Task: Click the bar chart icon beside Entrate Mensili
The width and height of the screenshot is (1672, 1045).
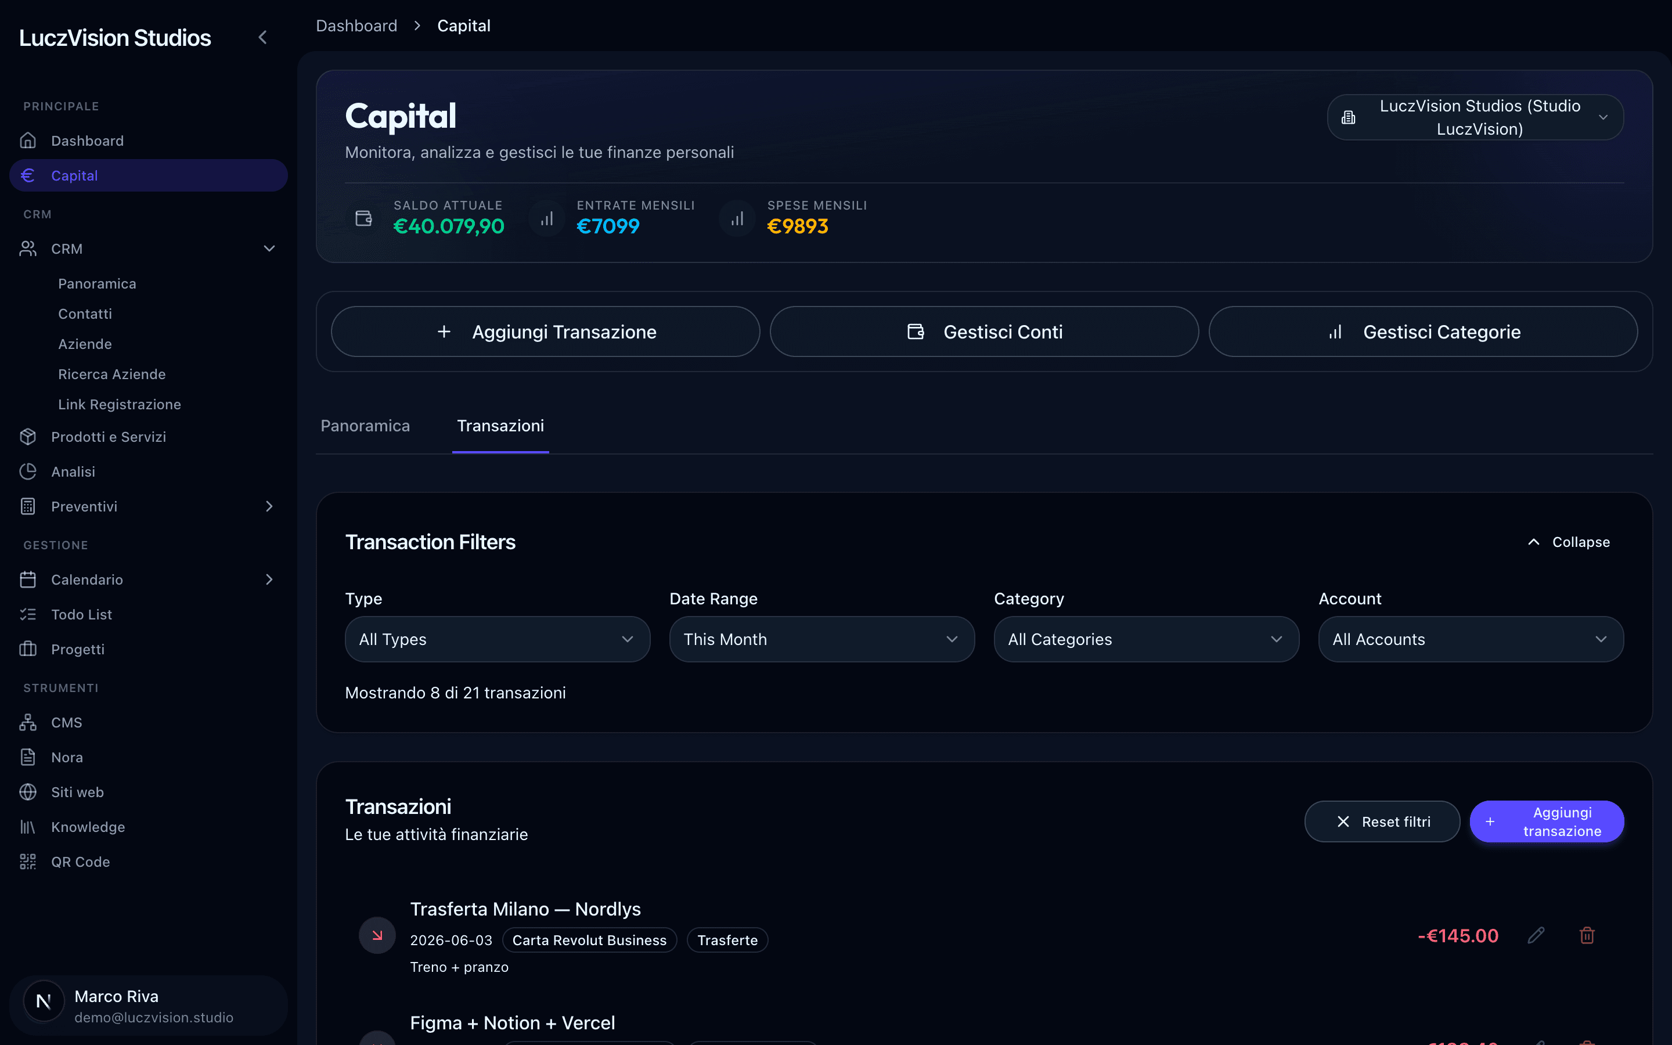Action: coord(546,218)
